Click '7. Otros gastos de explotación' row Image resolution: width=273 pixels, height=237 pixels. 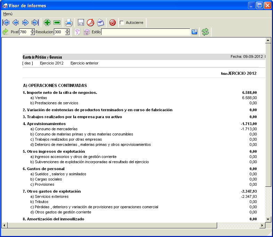pyautogui.click(x=52, y=191)
